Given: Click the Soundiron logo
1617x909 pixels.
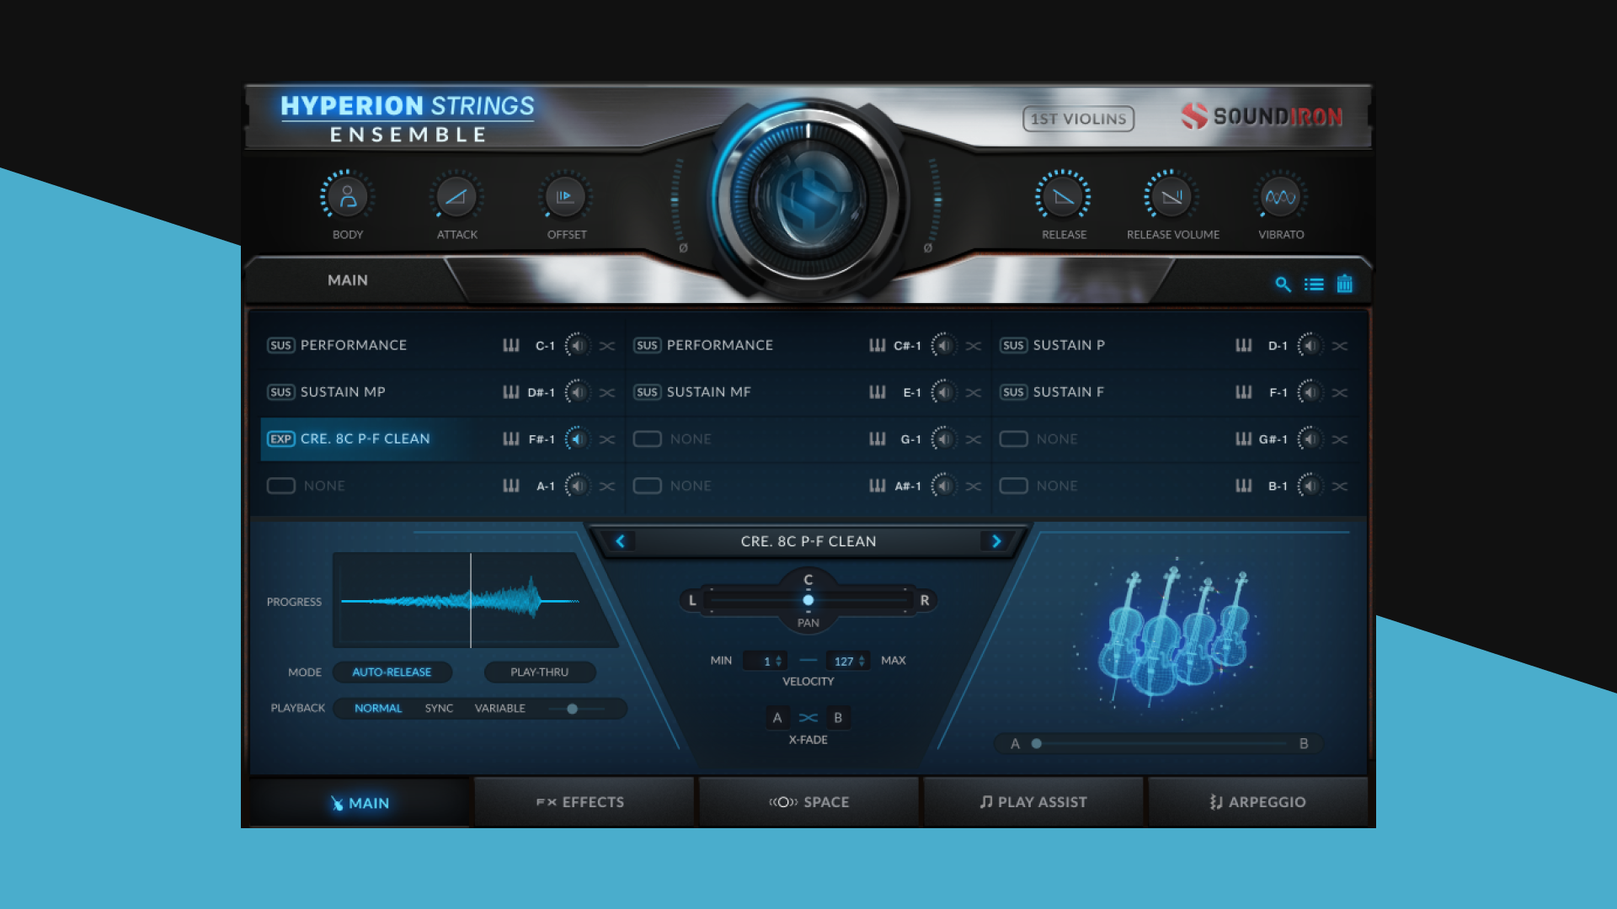Looking at the screenshot, I should click(1262, 116).
